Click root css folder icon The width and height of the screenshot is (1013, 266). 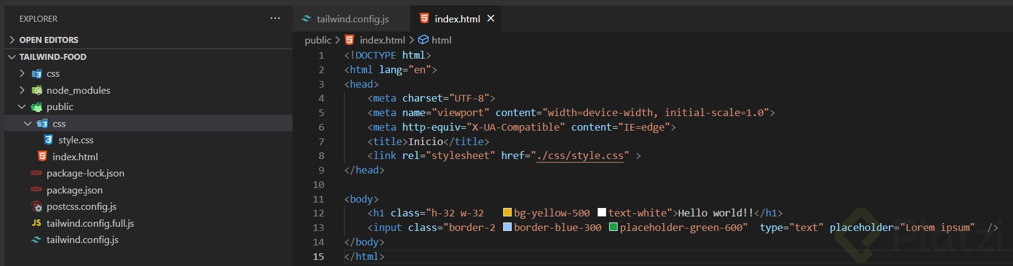(36, 73)
